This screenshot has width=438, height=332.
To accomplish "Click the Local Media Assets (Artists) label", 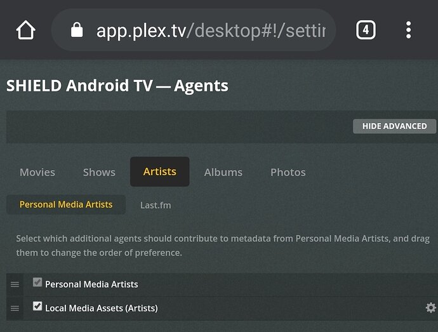I will 102,308.
